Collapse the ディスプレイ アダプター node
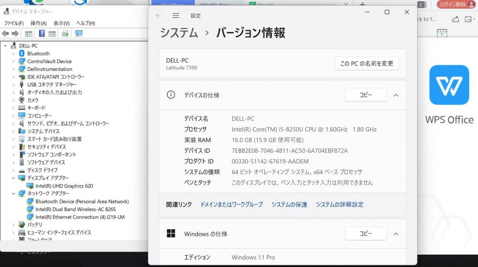 point(13,178)
